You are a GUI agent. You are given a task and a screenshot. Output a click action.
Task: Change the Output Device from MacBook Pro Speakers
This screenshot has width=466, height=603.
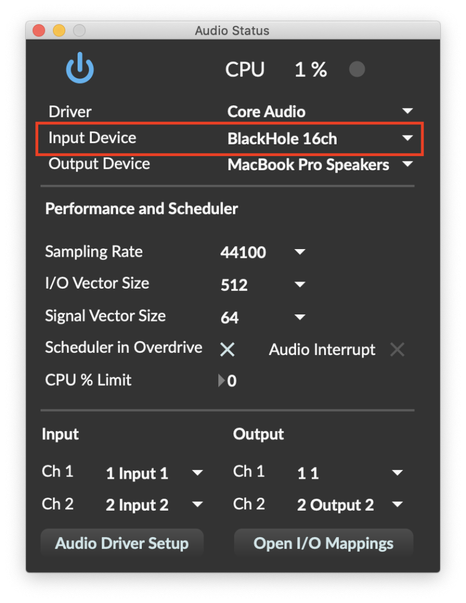tap(407, 165)
